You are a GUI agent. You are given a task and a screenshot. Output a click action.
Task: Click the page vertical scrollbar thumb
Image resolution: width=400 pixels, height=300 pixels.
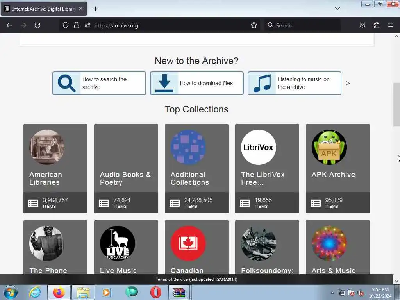click(x=396, y=104)
